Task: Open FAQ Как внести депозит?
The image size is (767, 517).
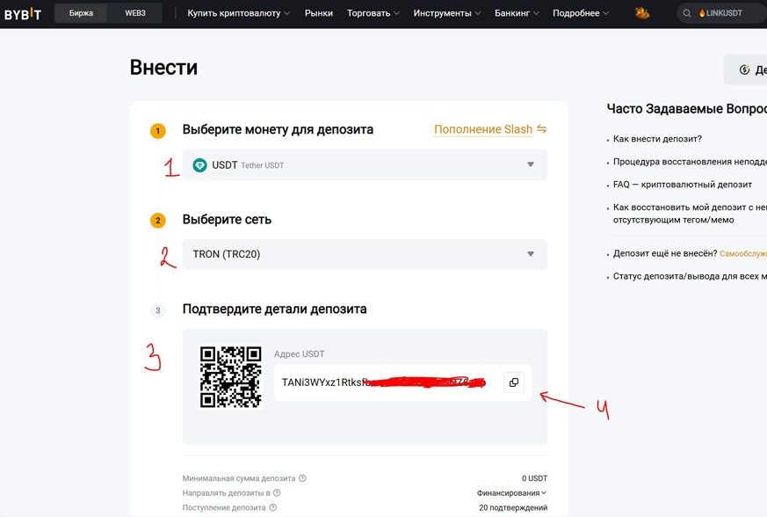Action: (x=657, y=139)
